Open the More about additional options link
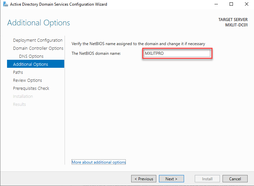The height and width of the screenshot is (186, 254). [x=99, y=162]
